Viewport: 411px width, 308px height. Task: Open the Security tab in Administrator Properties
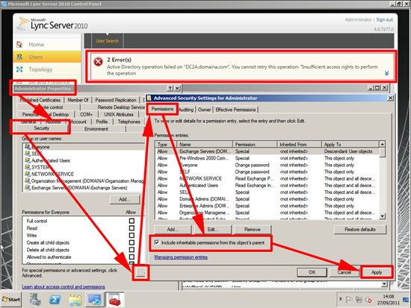pos(41,128)
